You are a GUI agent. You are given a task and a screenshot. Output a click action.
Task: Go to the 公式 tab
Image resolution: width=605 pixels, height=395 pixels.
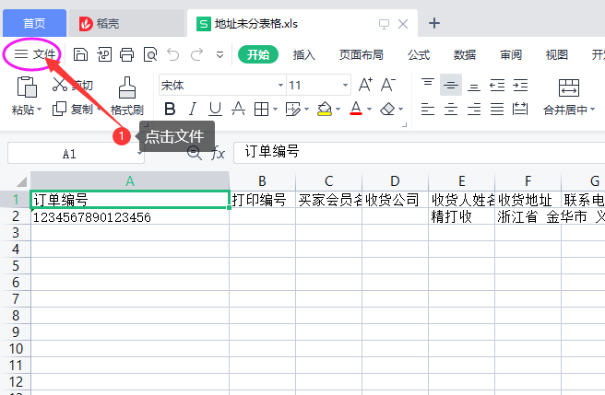(x=419, y=54)
